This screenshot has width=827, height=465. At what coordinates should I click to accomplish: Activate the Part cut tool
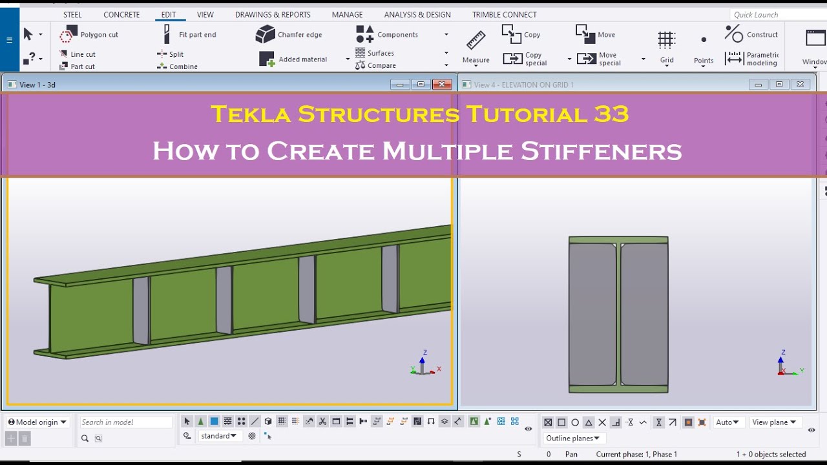coord(77,67)
